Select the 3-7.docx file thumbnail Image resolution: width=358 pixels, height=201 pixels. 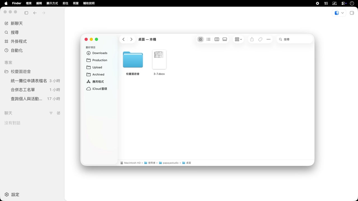[x=159, y=59]
